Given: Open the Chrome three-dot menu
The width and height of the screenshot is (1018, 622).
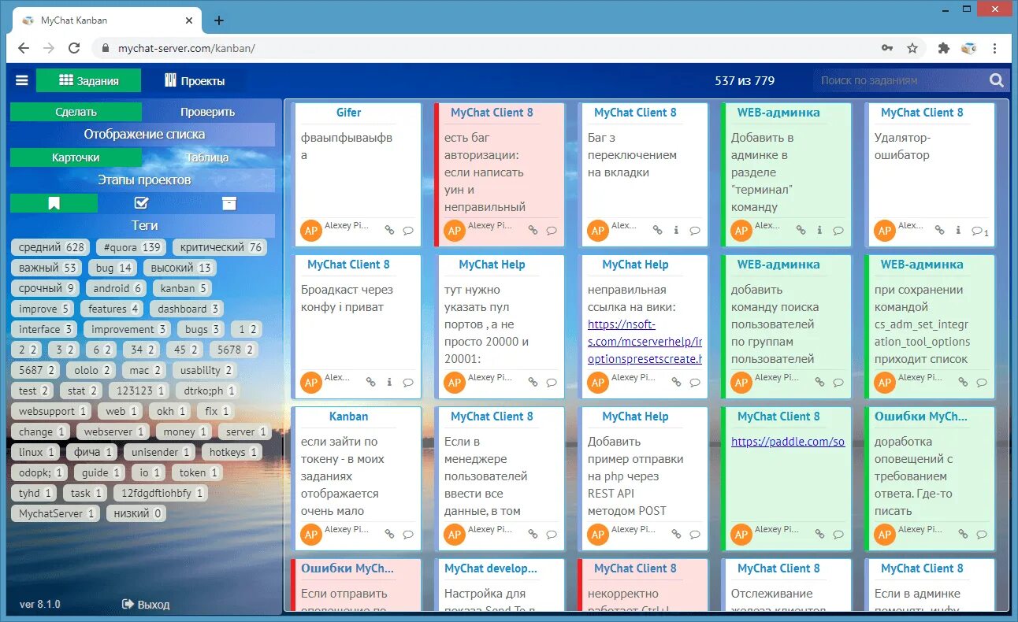Looking at the screenshot, I should 996,48.
